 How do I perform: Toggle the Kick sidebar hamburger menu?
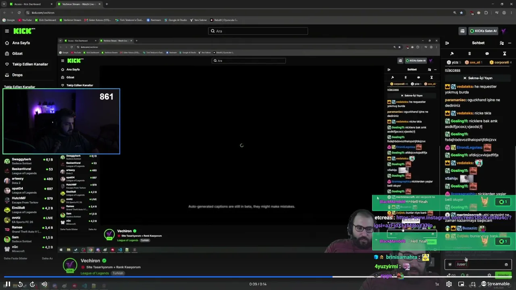pyautogui.click(x=7, y=31)
